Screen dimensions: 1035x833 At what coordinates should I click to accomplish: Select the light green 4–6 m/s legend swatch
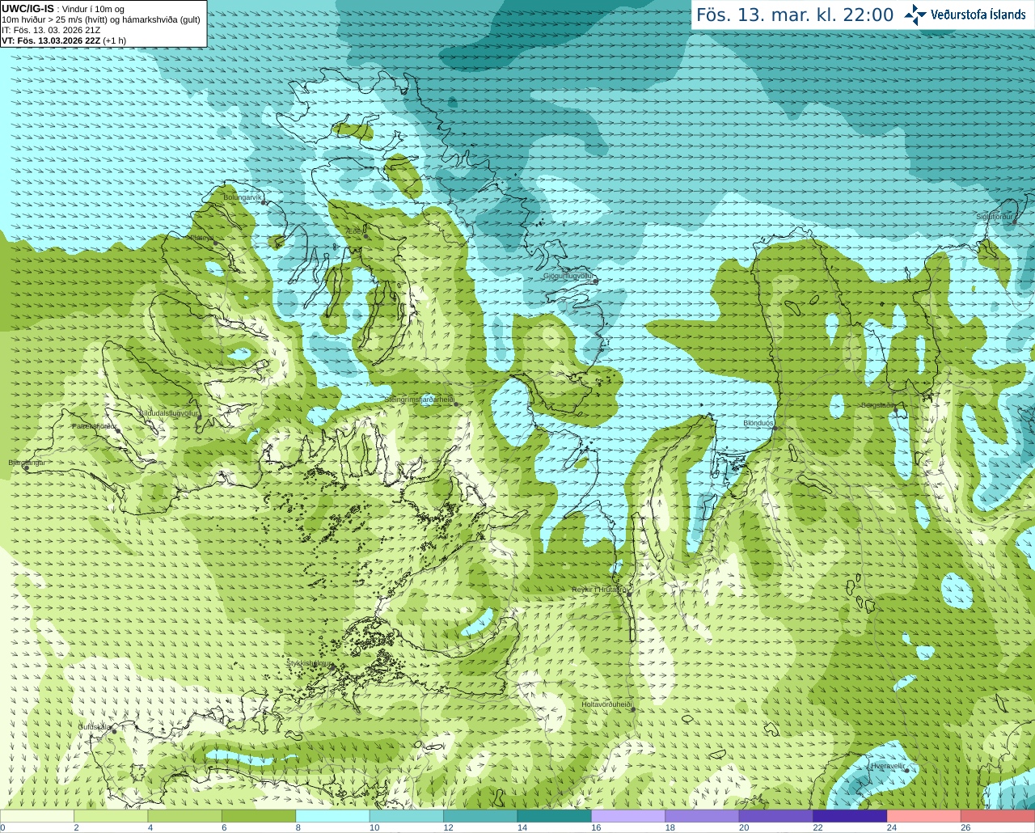[185, 816]
